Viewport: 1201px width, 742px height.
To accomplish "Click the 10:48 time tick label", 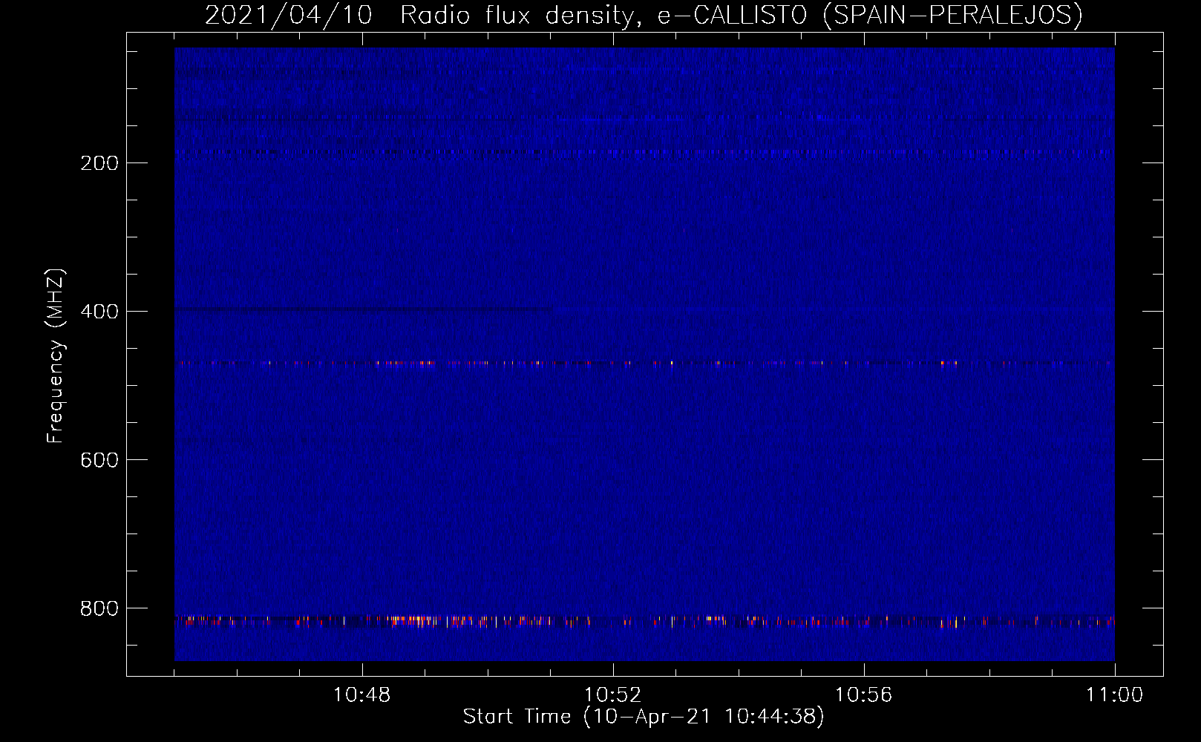I will pos(361,695).
